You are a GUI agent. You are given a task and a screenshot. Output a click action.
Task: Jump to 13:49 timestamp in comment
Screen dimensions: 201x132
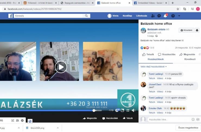168,74
